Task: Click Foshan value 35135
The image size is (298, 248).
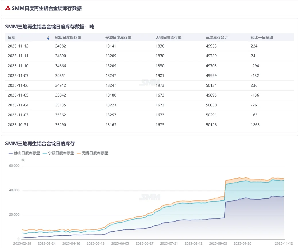Action: (61, 105)
